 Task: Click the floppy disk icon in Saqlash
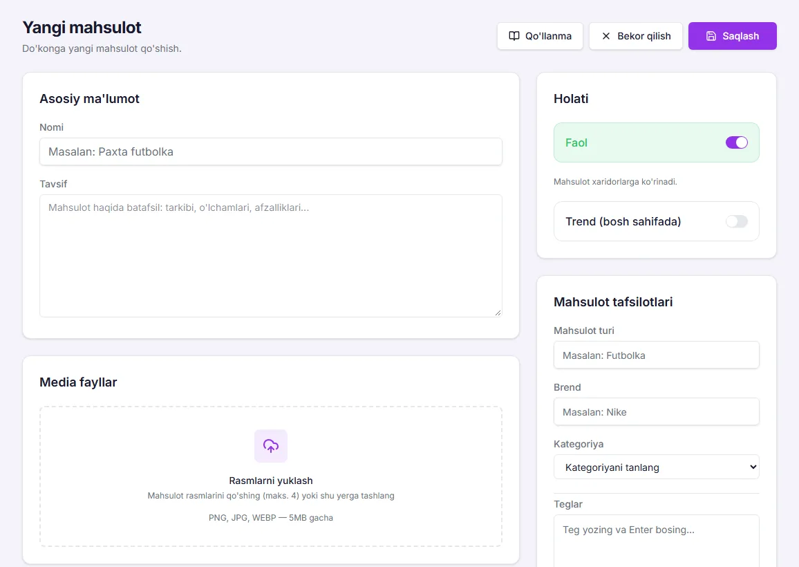tap(711, 36)
